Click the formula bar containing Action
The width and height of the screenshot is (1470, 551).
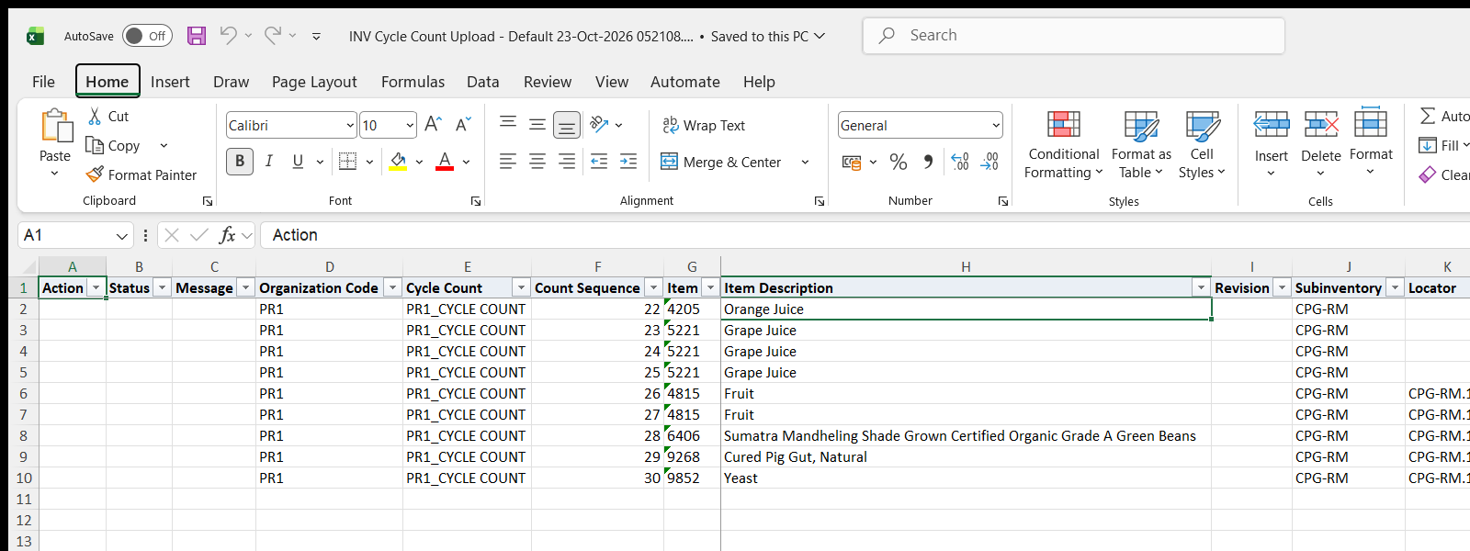click(x=865, y=235)
